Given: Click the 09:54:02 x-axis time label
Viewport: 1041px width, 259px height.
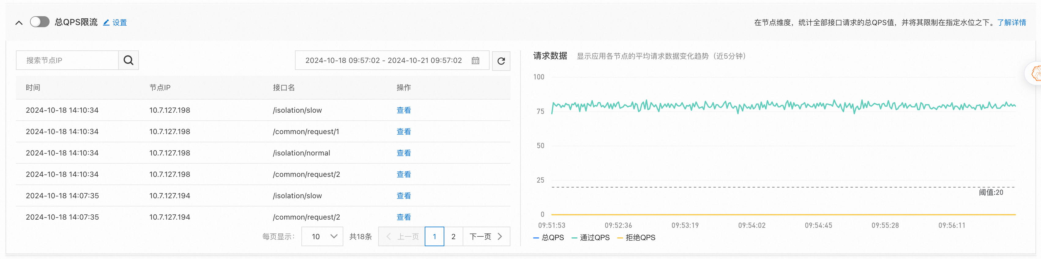Looking at the screenshot, I should [752, 225].
